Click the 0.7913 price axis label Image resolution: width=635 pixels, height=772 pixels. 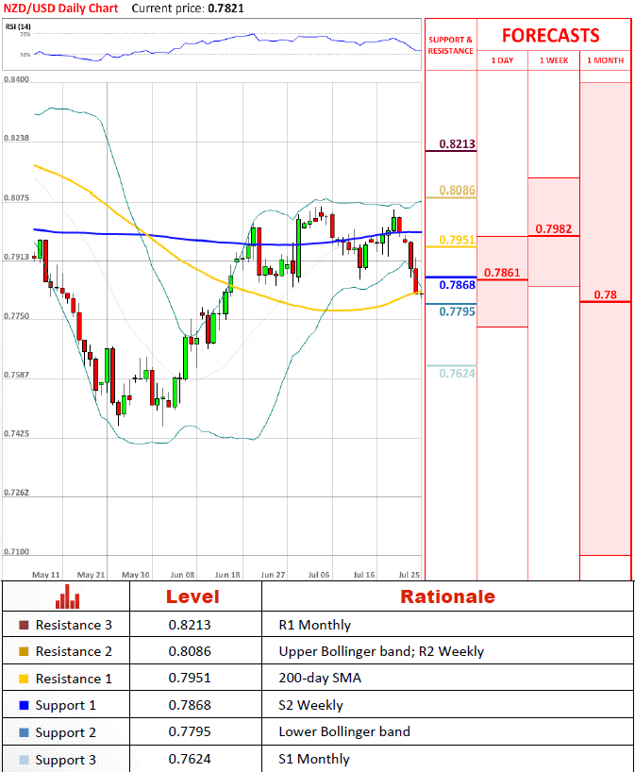point(17,257)
